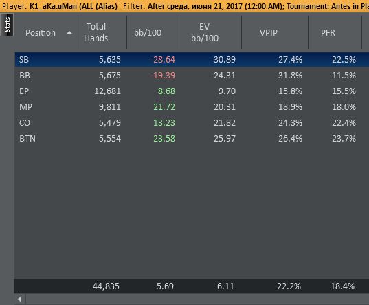The image size is (369, 305).
Task: Sort by the EV bb/100 column
Action: 205,32
